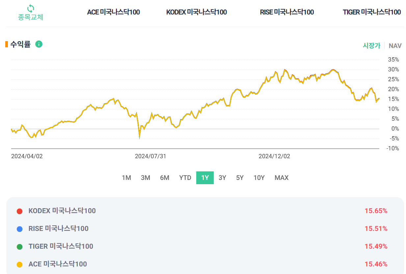Select the 1M period option
This screenshot has width=406, height=274.
(126, 178)
